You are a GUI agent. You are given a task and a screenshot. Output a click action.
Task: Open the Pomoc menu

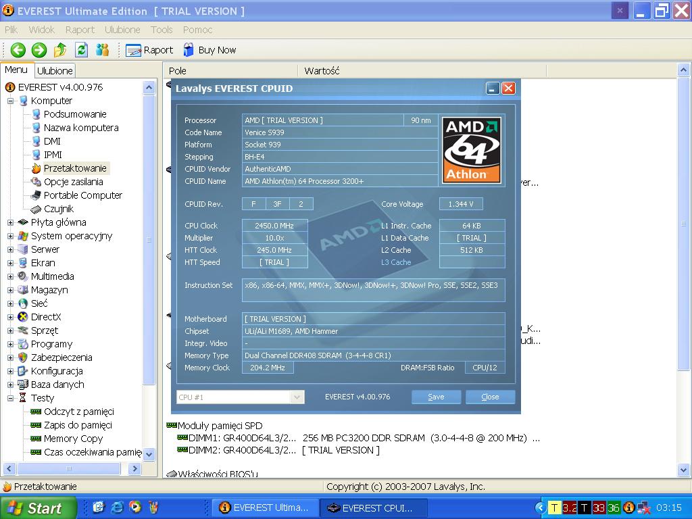[197, 30]
